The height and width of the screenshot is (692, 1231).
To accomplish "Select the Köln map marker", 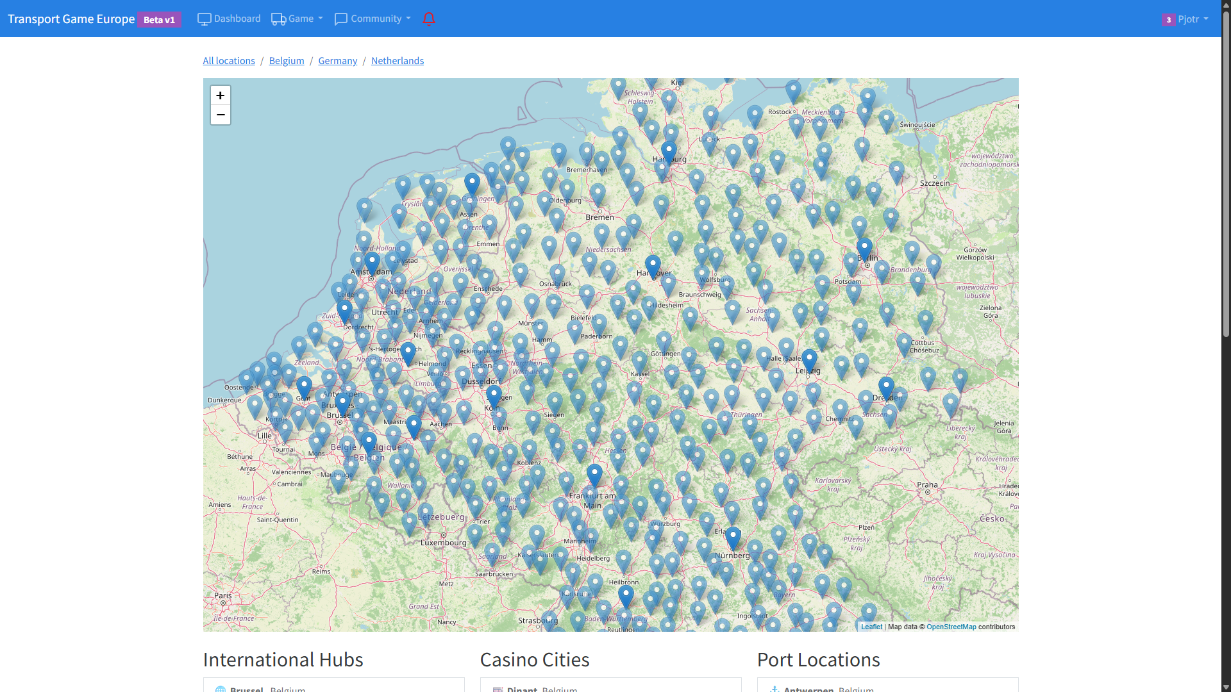I will click(x=493, y=398).
